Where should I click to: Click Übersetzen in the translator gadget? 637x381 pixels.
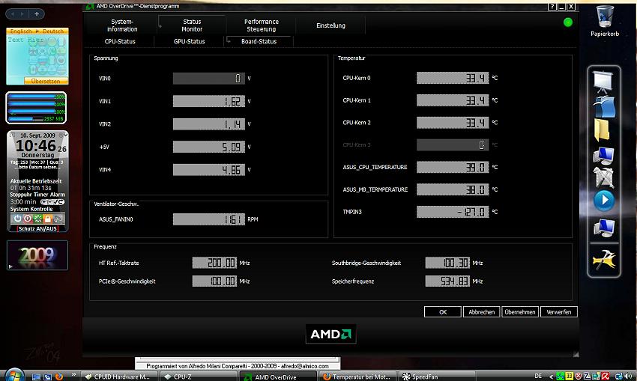(x=46, y=81)
